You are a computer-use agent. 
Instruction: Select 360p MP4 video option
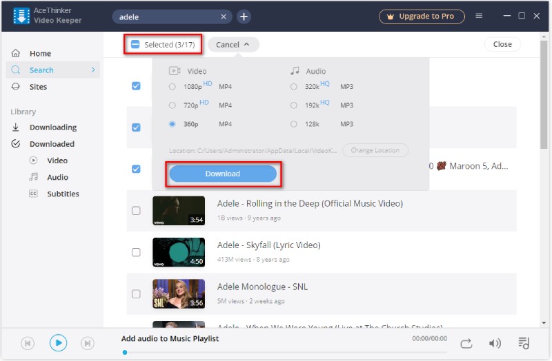pos(172,124)
